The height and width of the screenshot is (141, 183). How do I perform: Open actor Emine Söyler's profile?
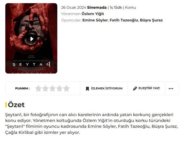95,20
